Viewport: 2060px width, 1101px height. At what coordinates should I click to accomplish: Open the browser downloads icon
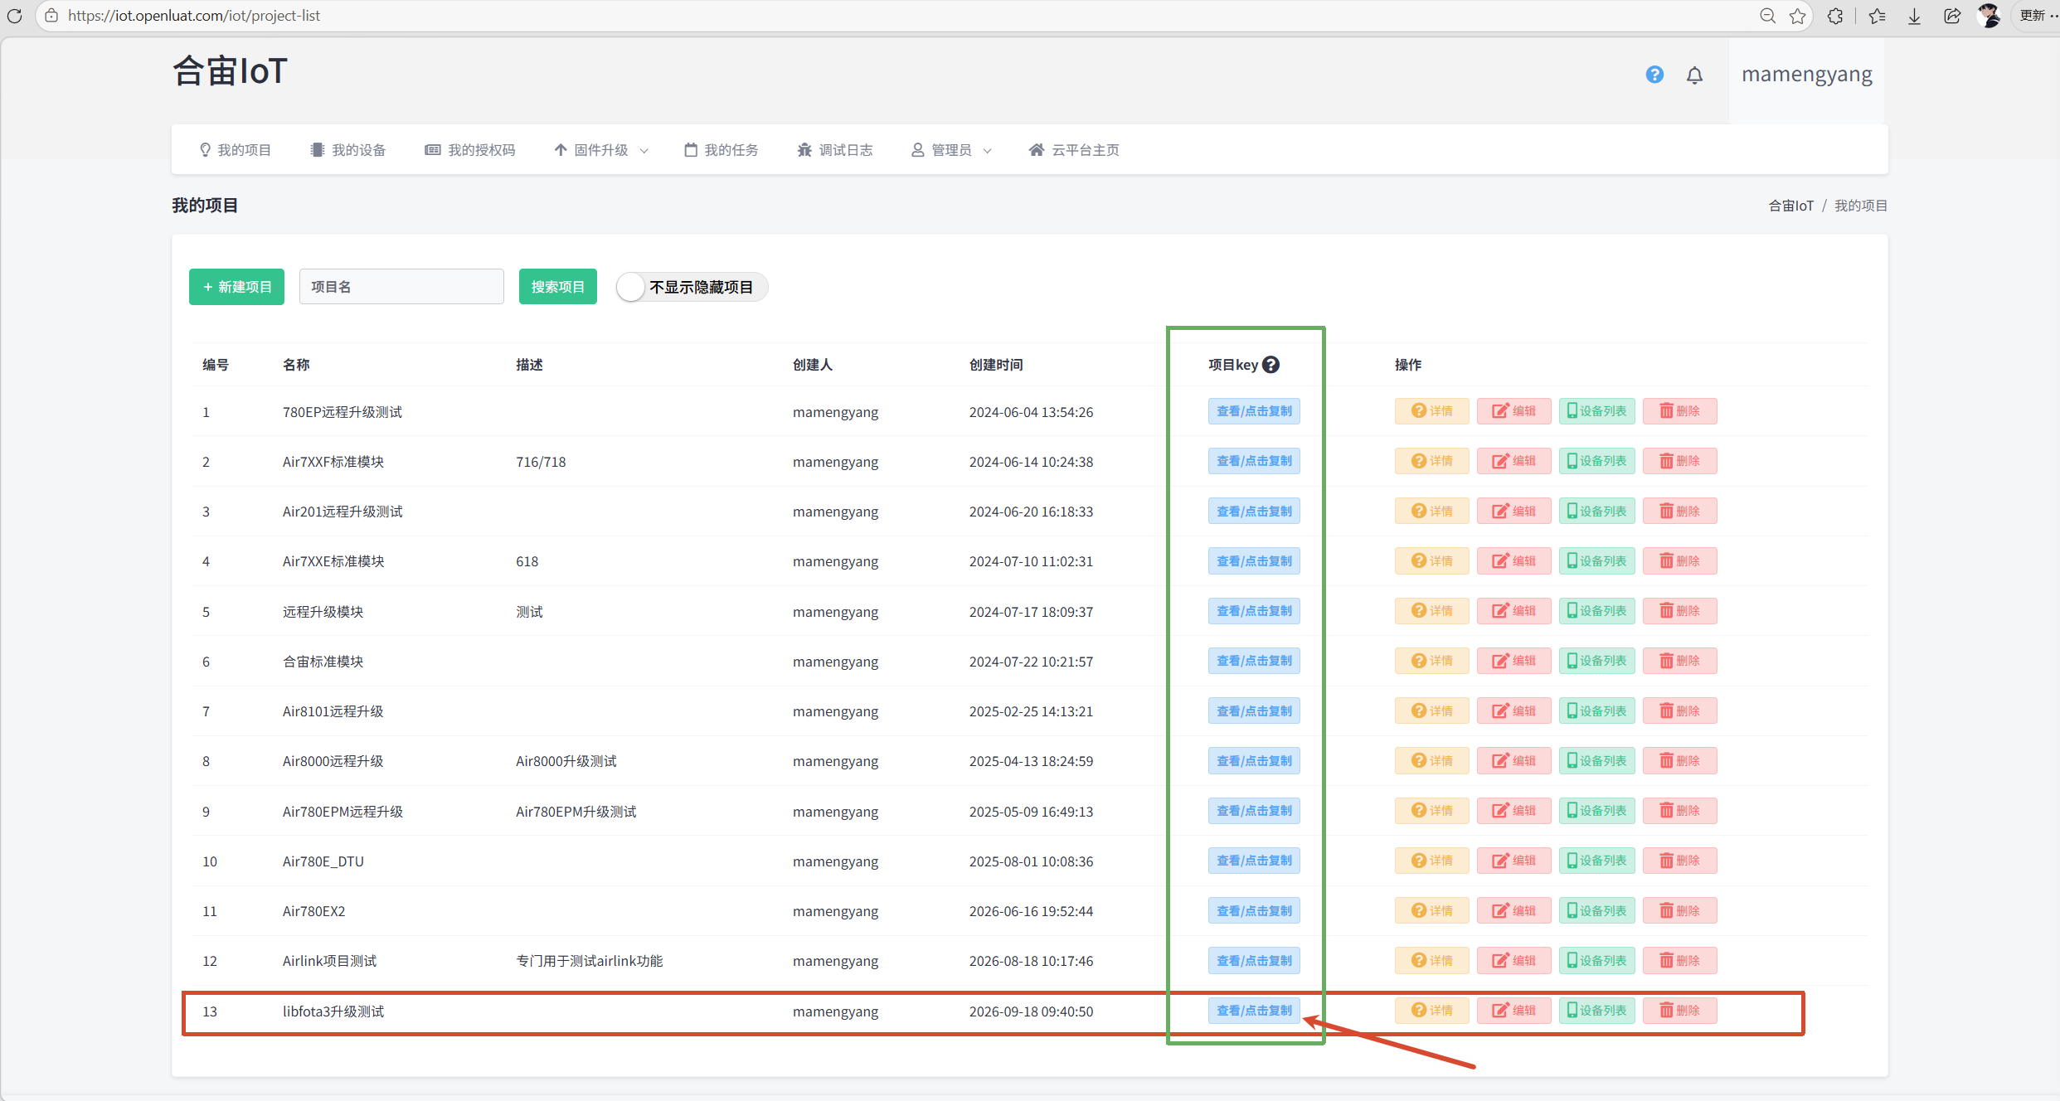coord(1914,16)
